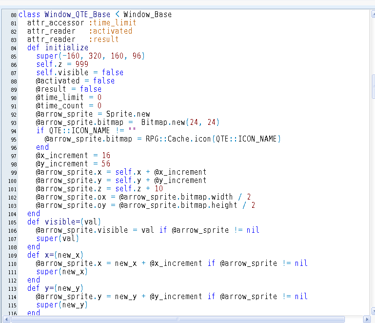The image size is (375, 323).
Task: Click the horizontal scrollbar right arrow
Action: [367, 319]
